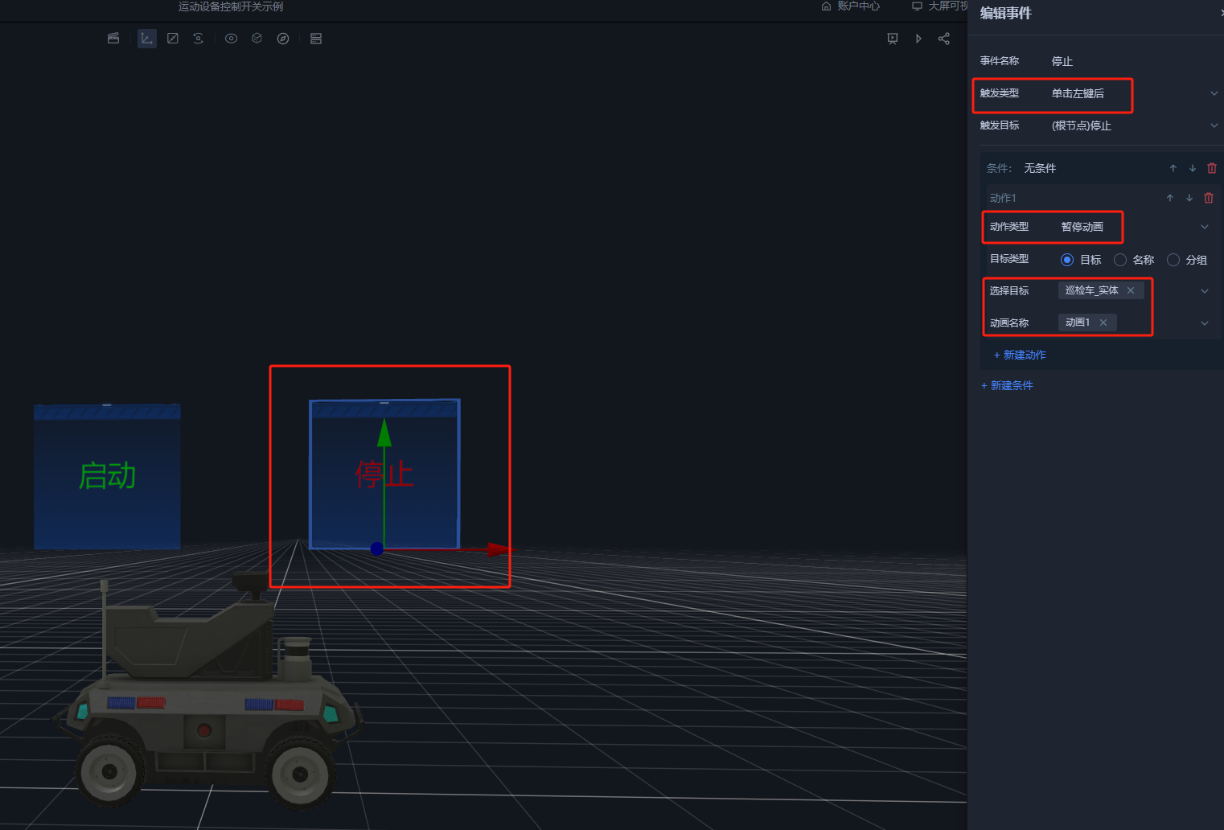1224x830 pixels.
Task: Open 大屏可视 in the top bar
Action: [939, 6]
